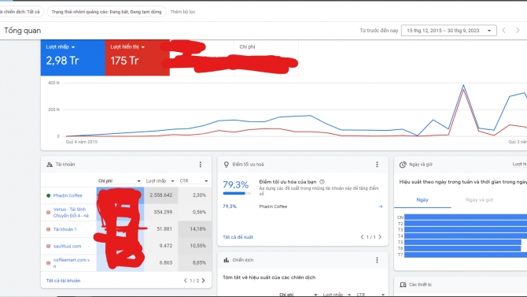Viewport: 527px width, 297px height.
Task: Click 'Tất cả tài khoản' link
Action: 63,280
